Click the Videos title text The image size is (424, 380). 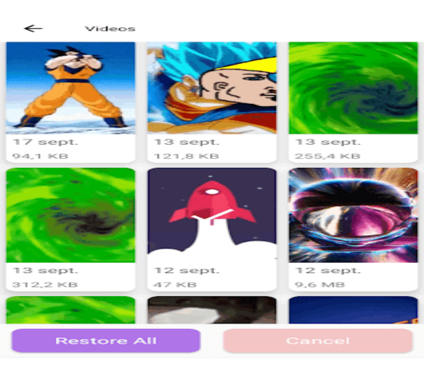(110, 28)
